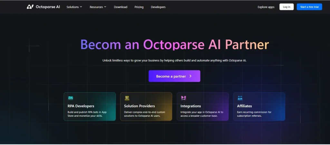Open the Solution Providers card
330x145 pixels.
146,107
